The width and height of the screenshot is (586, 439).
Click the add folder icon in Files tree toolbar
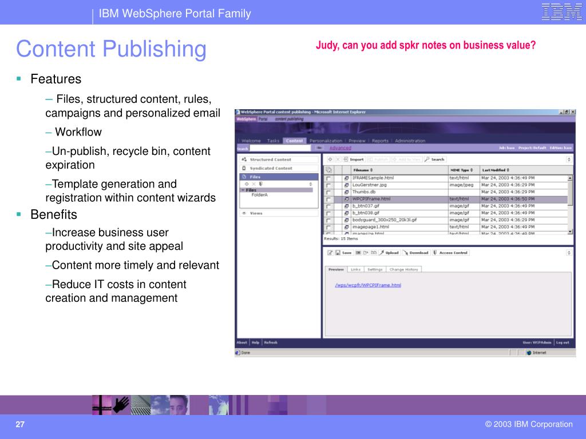[x=247, y=184]
